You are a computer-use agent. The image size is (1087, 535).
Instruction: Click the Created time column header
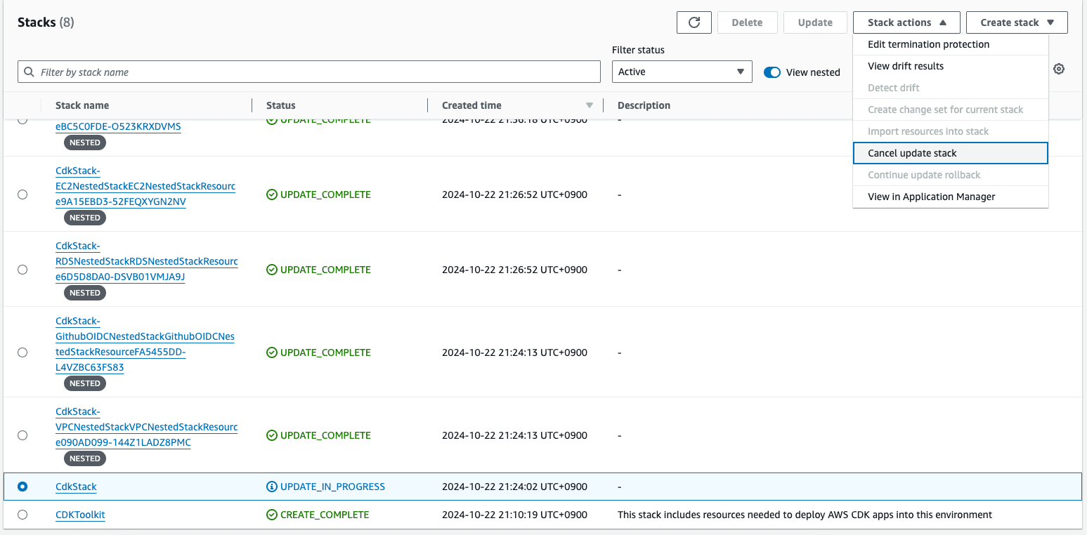coord(471,105)
